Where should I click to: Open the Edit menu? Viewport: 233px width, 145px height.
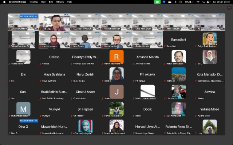[51, 2]
